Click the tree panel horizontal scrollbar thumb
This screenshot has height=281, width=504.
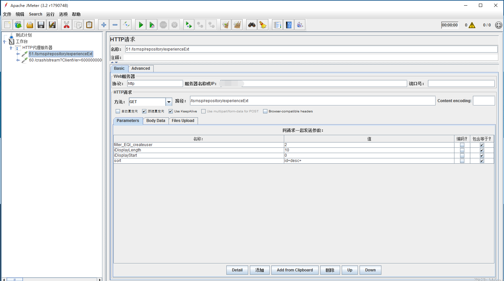[x=15, y=279]
